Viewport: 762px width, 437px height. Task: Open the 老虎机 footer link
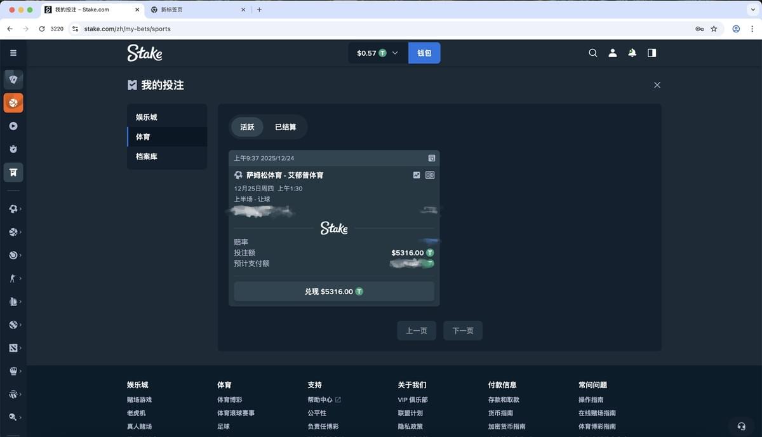[x=137, y=413]
